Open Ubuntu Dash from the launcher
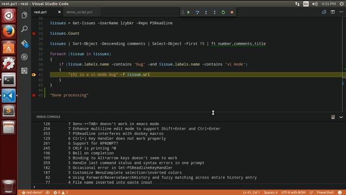This screenshot has height=195, width=346. (x=9, y=16)
